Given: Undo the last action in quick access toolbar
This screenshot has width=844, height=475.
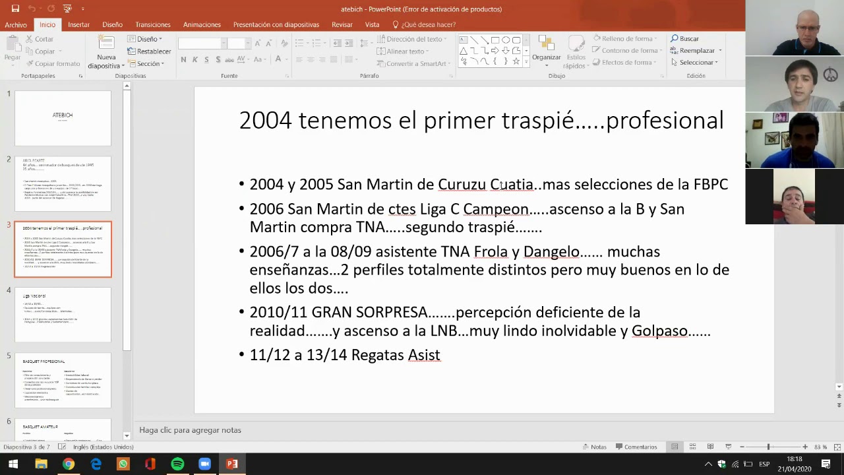Looking at the screenshot, I should coord(32,9).
